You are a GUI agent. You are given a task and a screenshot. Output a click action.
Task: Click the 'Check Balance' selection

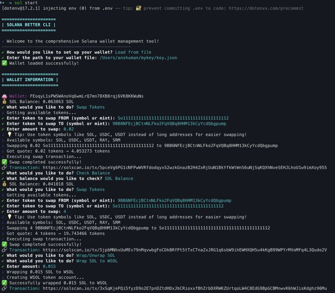[x=93, y=173]
